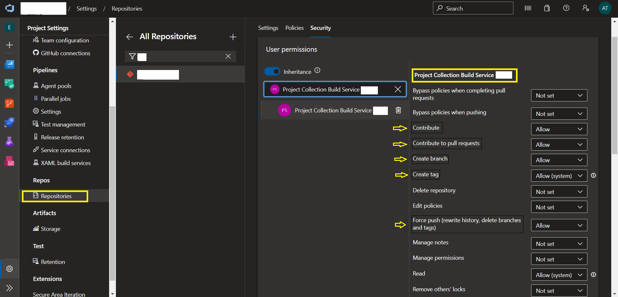The height and width of the screenshot is (297, 618).
Task: Open the Force push permission dropdown
Action: click(559, 225)
